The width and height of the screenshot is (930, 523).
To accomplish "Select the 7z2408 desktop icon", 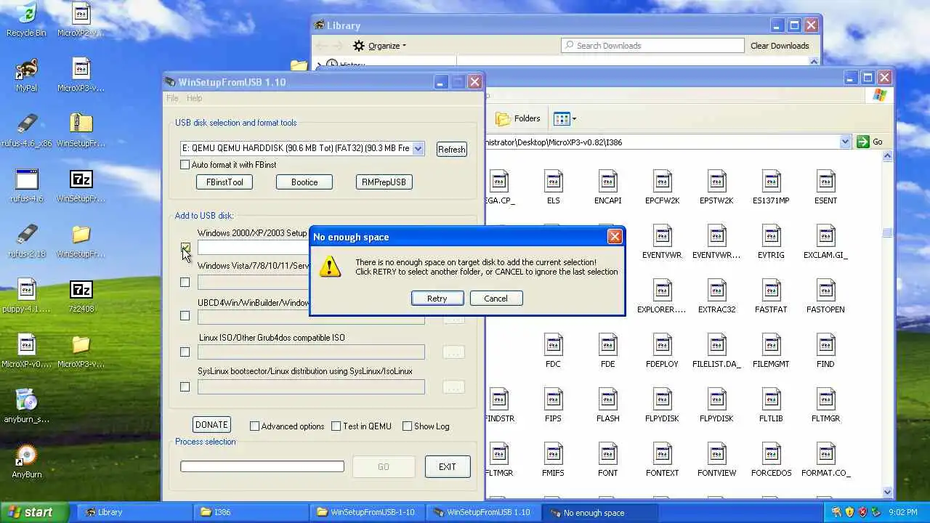I will pos(81,295).
